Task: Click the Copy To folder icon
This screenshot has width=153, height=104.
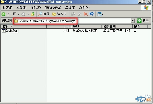Action: click(x=79, y=14)
